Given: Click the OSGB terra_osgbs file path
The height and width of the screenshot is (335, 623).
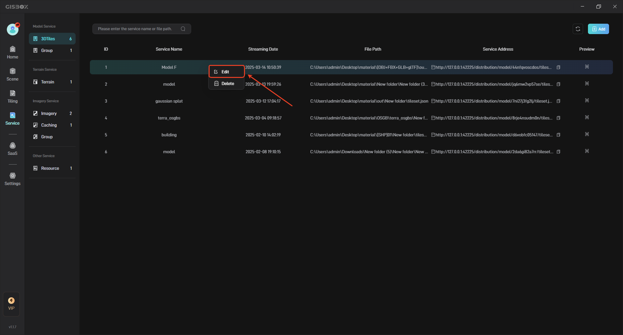Looking at the screenshot, I should [369, 118].
